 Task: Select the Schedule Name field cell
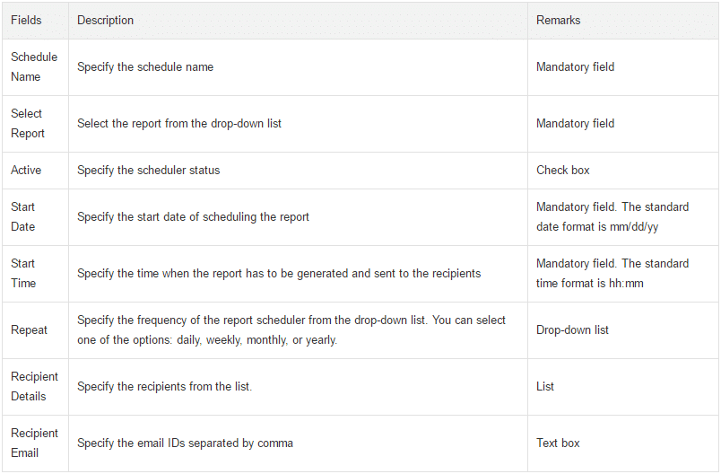coord(35,67)
